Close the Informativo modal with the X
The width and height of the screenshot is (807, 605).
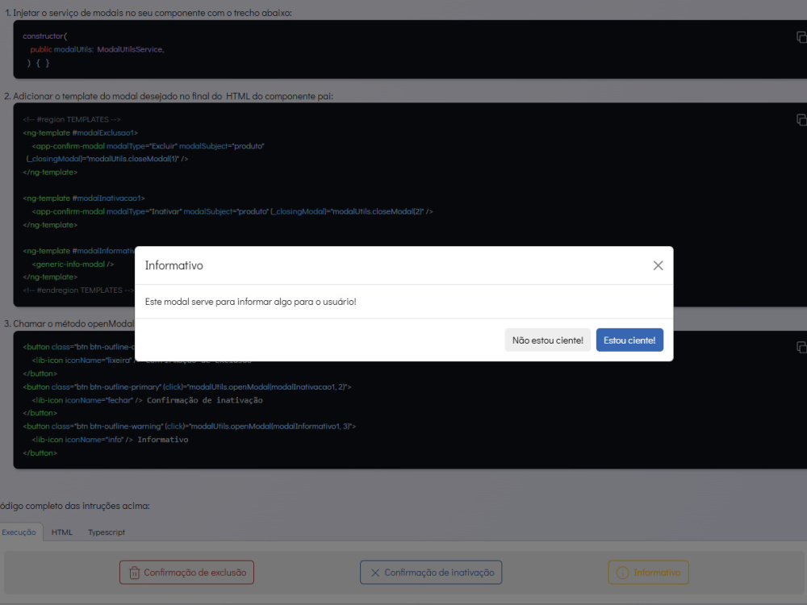(x=658, y=265)
